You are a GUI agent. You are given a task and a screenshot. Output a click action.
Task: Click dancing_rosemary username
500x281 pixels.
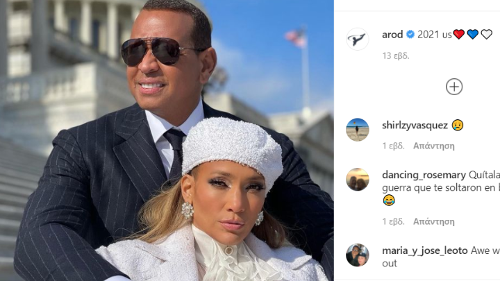[x=424, y=175]
